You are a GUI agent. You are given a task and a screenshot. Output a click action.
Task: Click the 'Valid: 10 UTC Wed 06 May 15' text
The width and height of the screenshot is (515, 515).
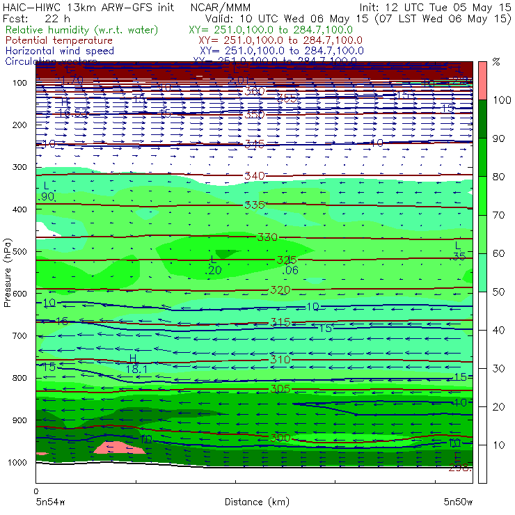287,18
